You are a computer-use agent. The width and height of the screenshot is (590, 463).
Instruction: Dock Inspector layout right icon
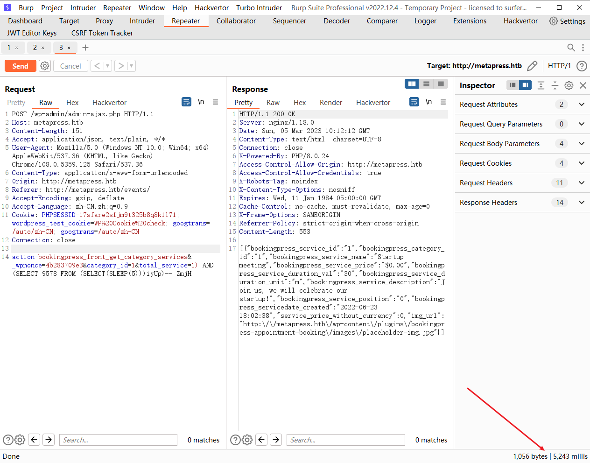coord(525,85)
